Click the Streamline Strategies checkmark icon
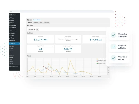Viewport: 139px width, 104px height. click(113, 35)
